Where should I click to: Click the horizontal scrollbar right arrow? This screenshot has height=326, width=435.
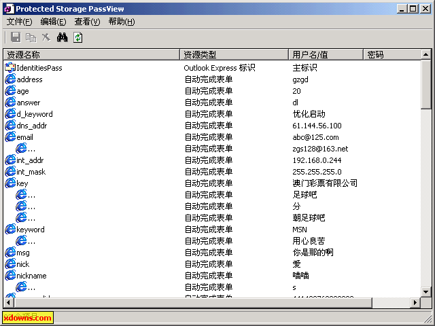[x=415, y=302]
